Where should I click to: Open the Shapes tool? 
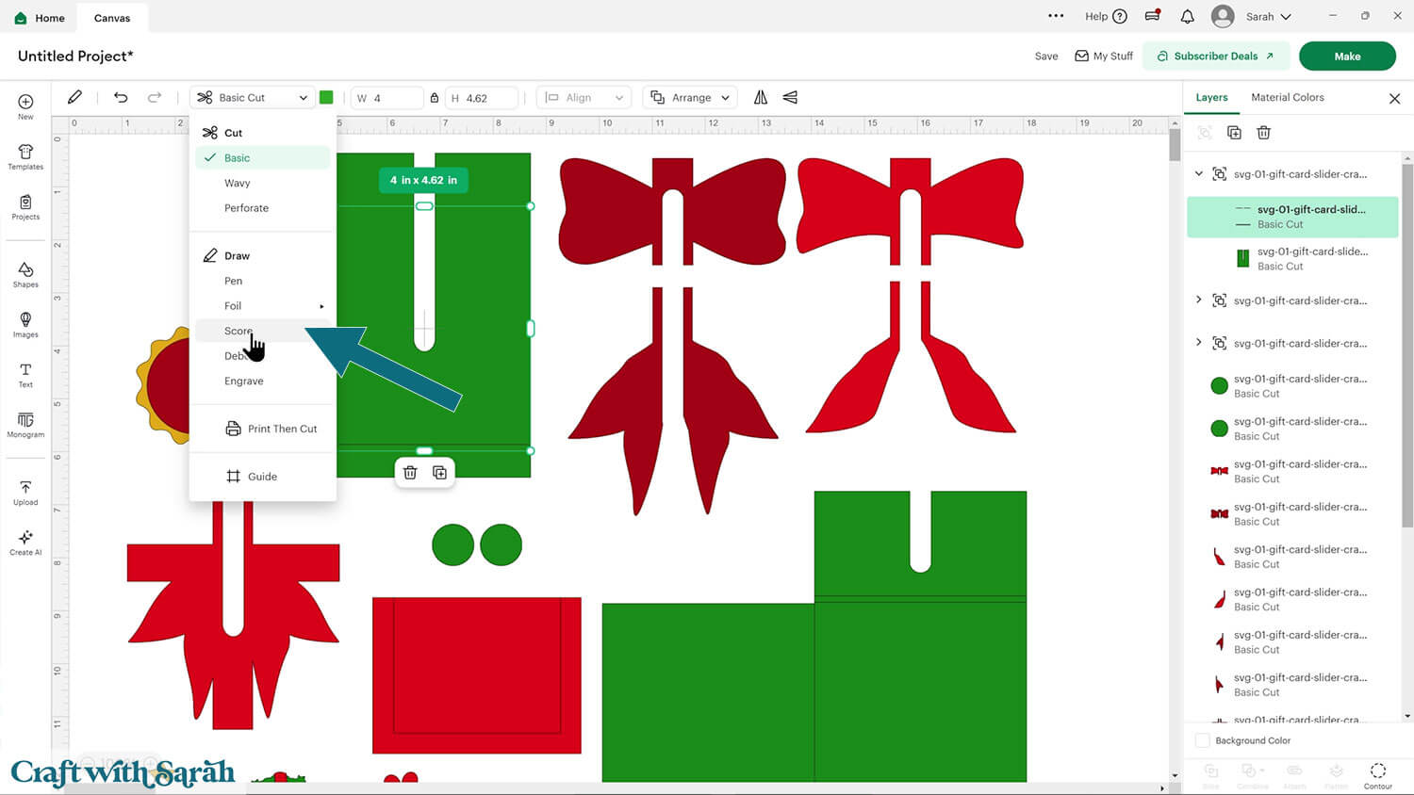click(x=25, y=275)
